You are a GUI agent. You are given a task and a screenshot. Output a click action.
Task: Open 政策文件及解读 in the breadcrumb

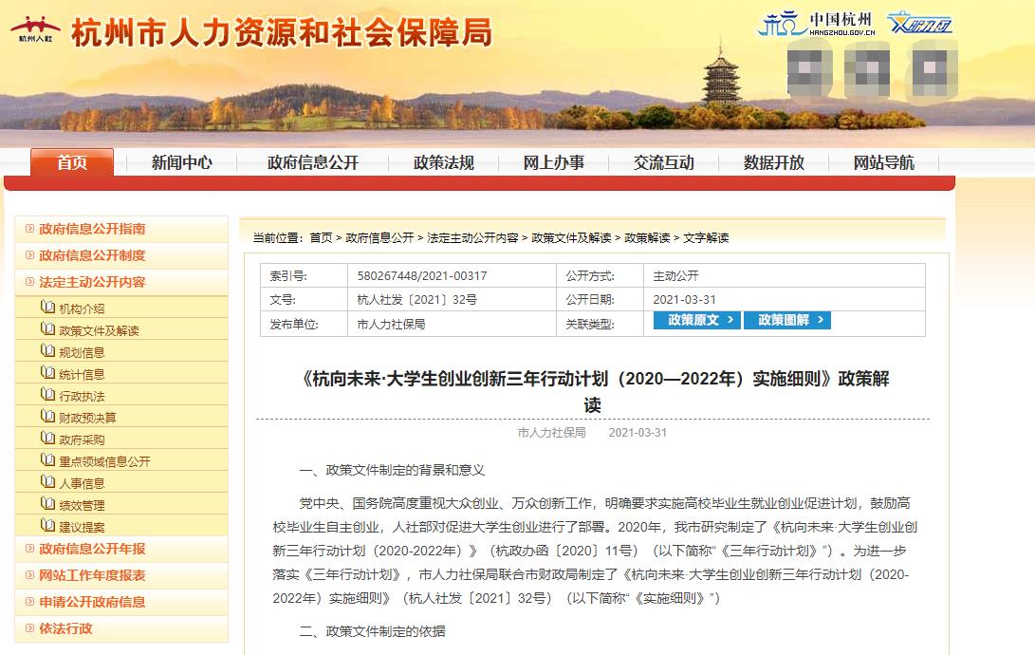click(x=572, y=237)
